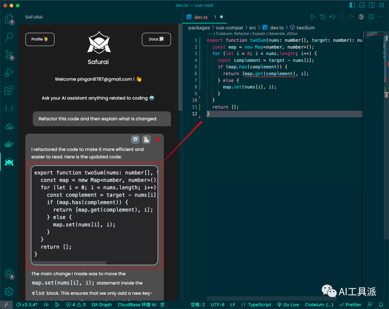Screen dimensions: 389x309
Task: Open the Manage settings gear
Action: click(x=9, y=291)
